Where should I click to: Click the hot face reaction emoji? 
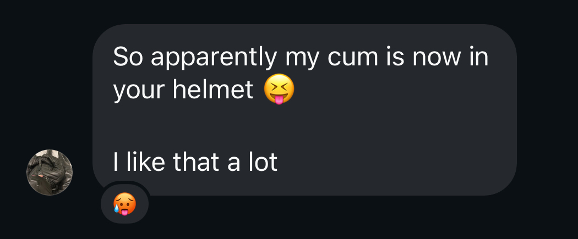(124, 204)
